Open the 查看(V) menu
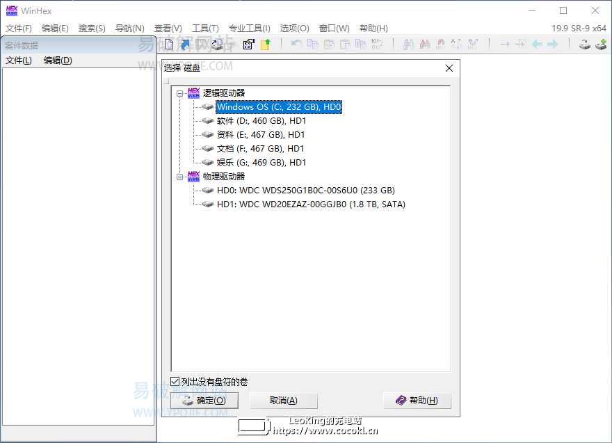This screenshot has width=612, height=443. pyautogui.click(x=168, y=28)
